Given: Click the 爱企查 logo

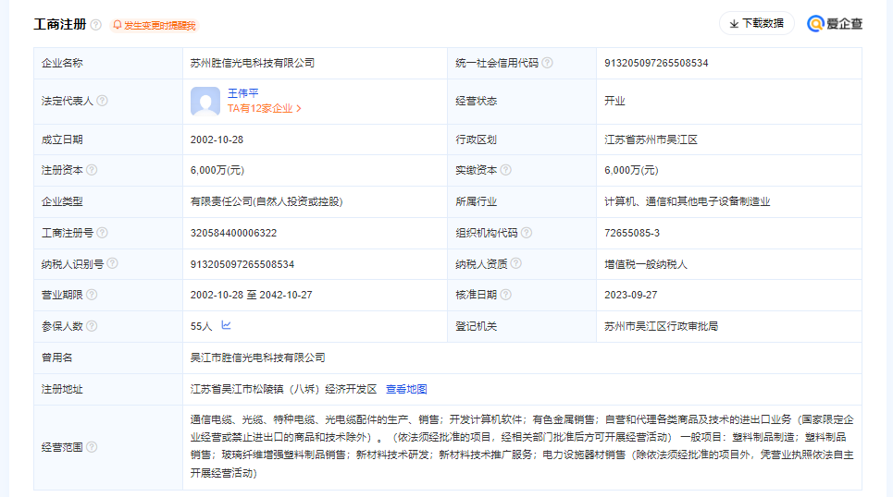Looking at the screenshot, I should point(835,23).
